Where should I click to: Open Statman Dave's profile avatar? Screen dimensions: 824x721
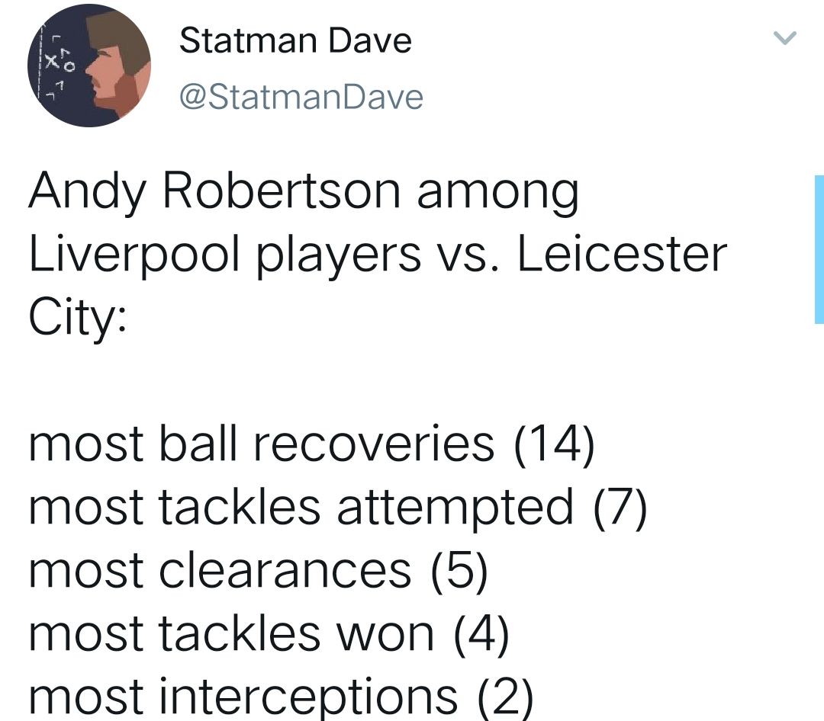89,66
